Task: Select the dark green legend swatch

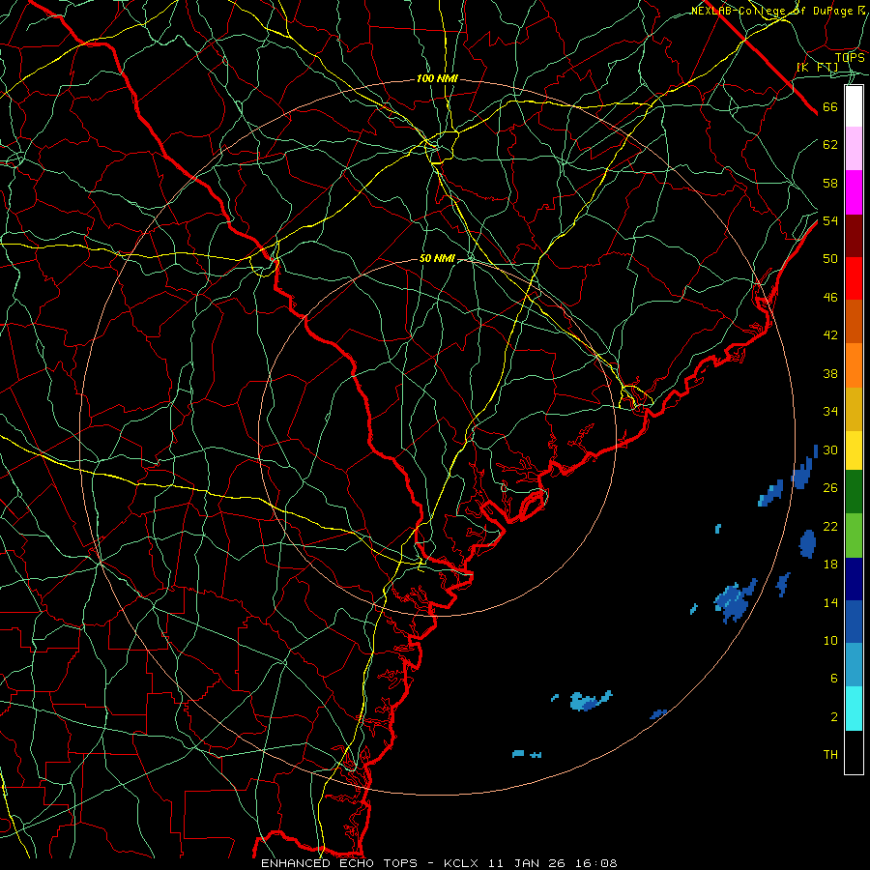Action: (854, 492)
